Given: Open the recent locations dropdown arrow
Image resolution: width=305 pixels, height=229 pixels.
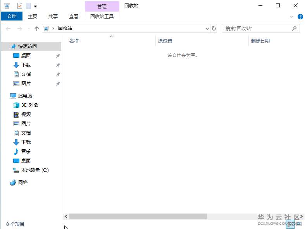Looking at the screenshot, I should tap(29, 29).
